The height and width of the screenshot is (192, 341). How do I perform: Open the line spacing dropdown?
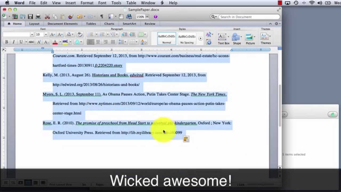tap(123, 42)
